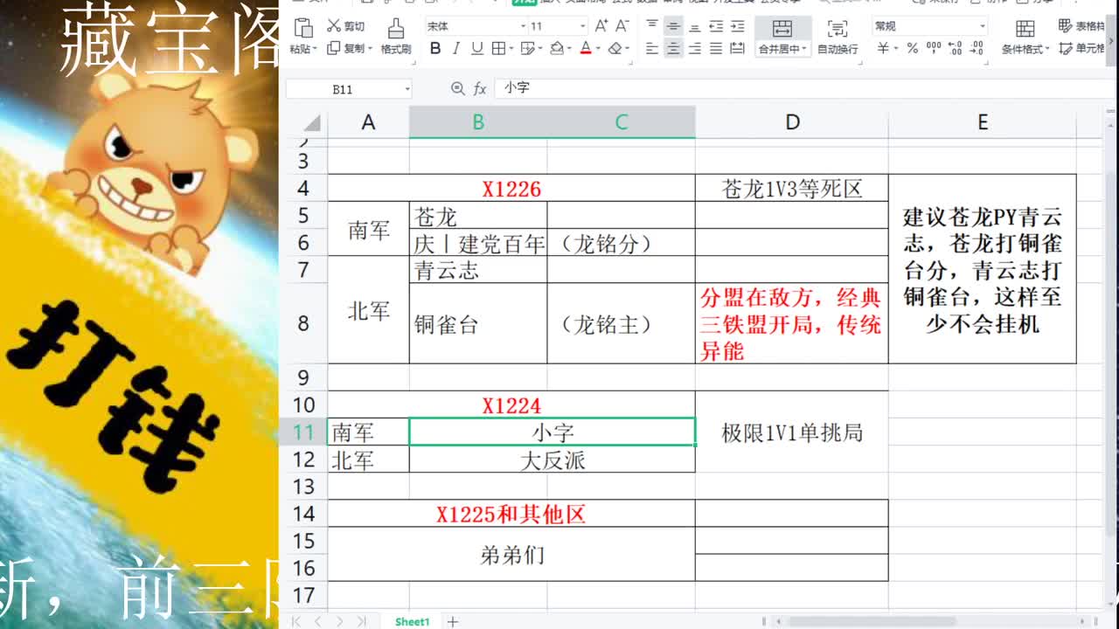Toggle bold formatting
The height and width of the screenshot is (629, 1119).
435,49
